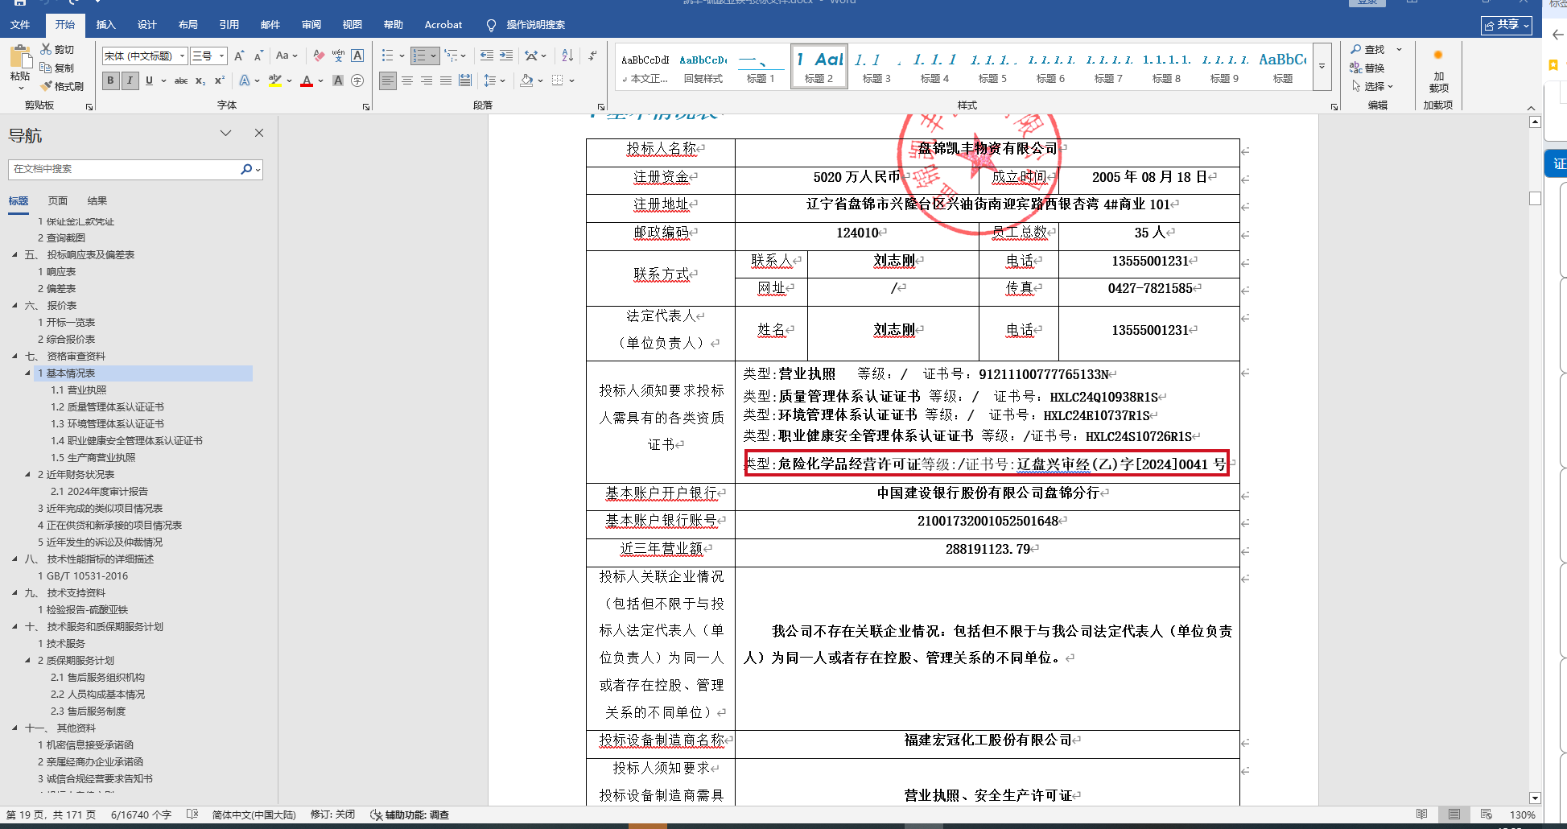Open the Select (选择) dropdown
The width and height of the screenshot is (1567, 829).
pyautogui.click(x=1373, y=86)
